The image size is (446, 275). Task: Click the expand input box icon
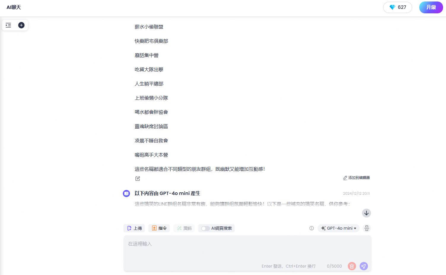(x=367, y=228)
